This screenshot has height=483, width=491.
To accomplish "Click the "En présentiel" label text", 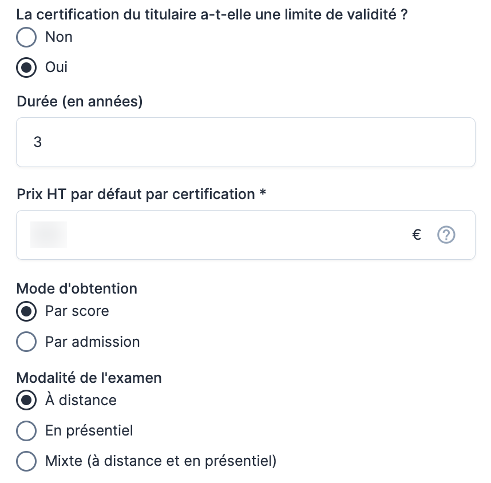I will click(89, 430).
